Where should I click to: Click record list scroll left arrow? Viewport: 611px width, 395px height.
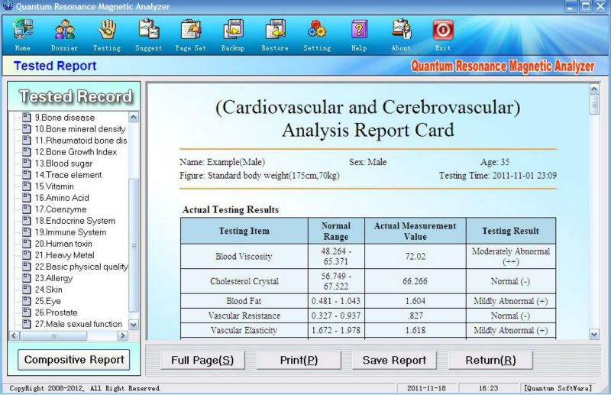(x=15, y=335)
